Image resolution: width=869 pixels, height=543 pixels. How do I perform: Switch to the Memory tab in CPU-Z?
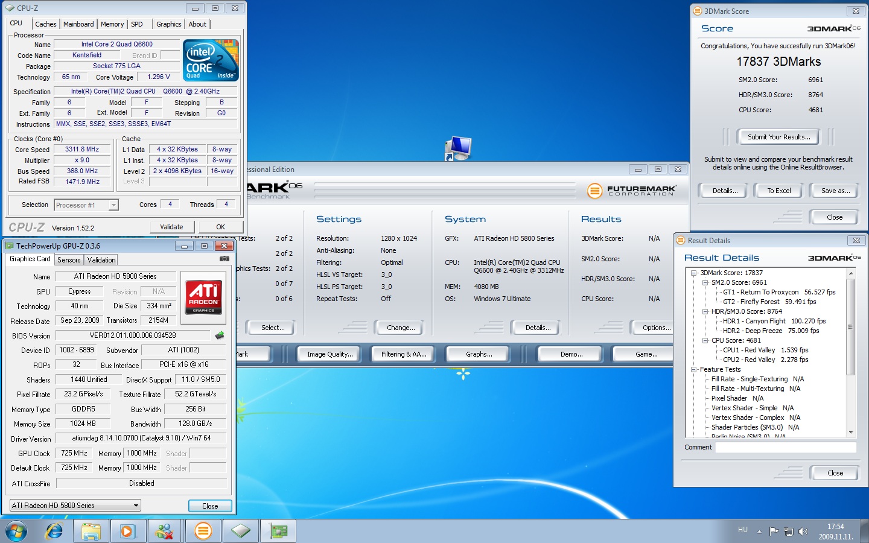click(112, 24)
